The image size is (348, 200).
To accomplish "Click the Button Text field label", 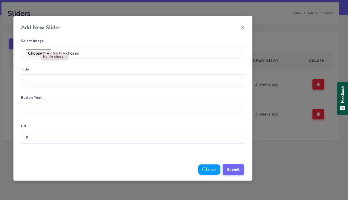I will (31, 98).
